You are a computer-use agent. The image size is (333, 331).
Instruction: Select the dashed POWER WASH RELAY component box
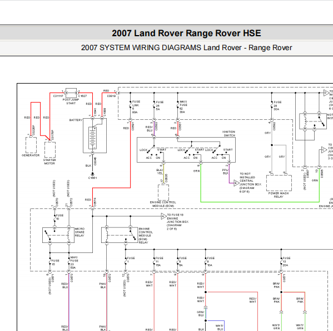279,183
